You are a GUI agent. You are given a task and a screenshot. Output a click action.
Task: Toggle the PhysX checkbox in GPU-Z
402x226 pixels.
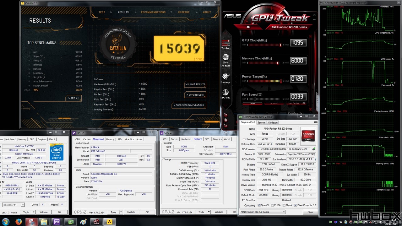283,205
